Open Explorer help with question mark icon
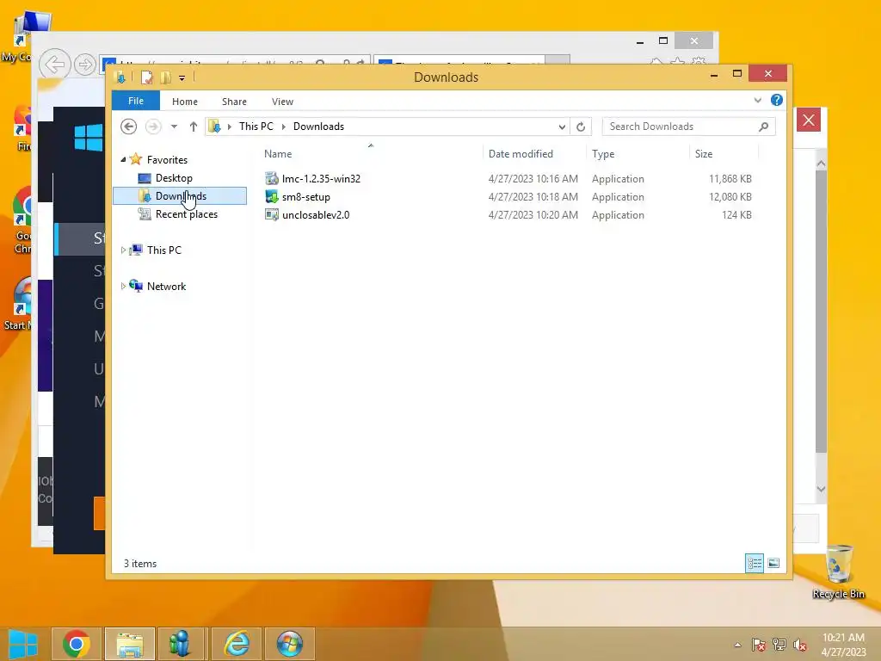 pos(777,100)
